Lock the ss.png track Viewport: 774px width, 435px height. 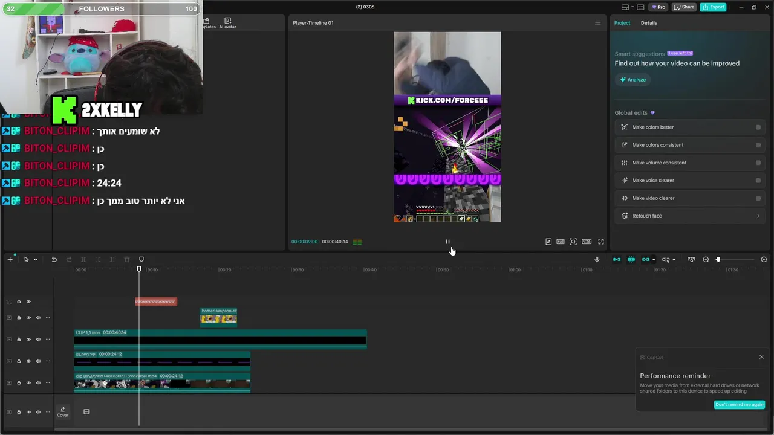(x=19, y=361)
